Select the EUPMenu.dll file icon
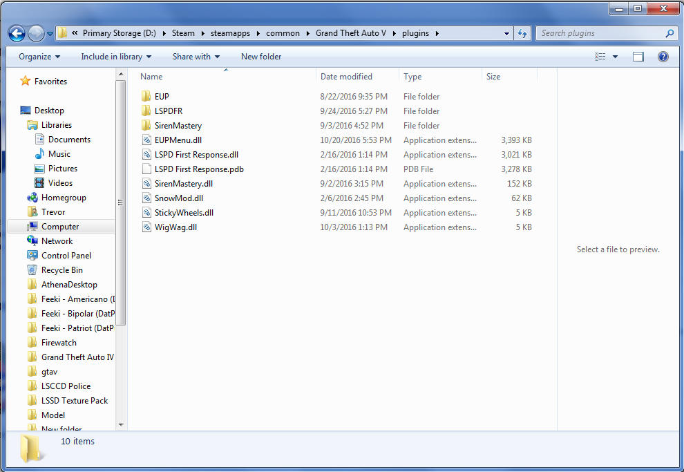The image size is (684, 472). [x=146, y=140]
